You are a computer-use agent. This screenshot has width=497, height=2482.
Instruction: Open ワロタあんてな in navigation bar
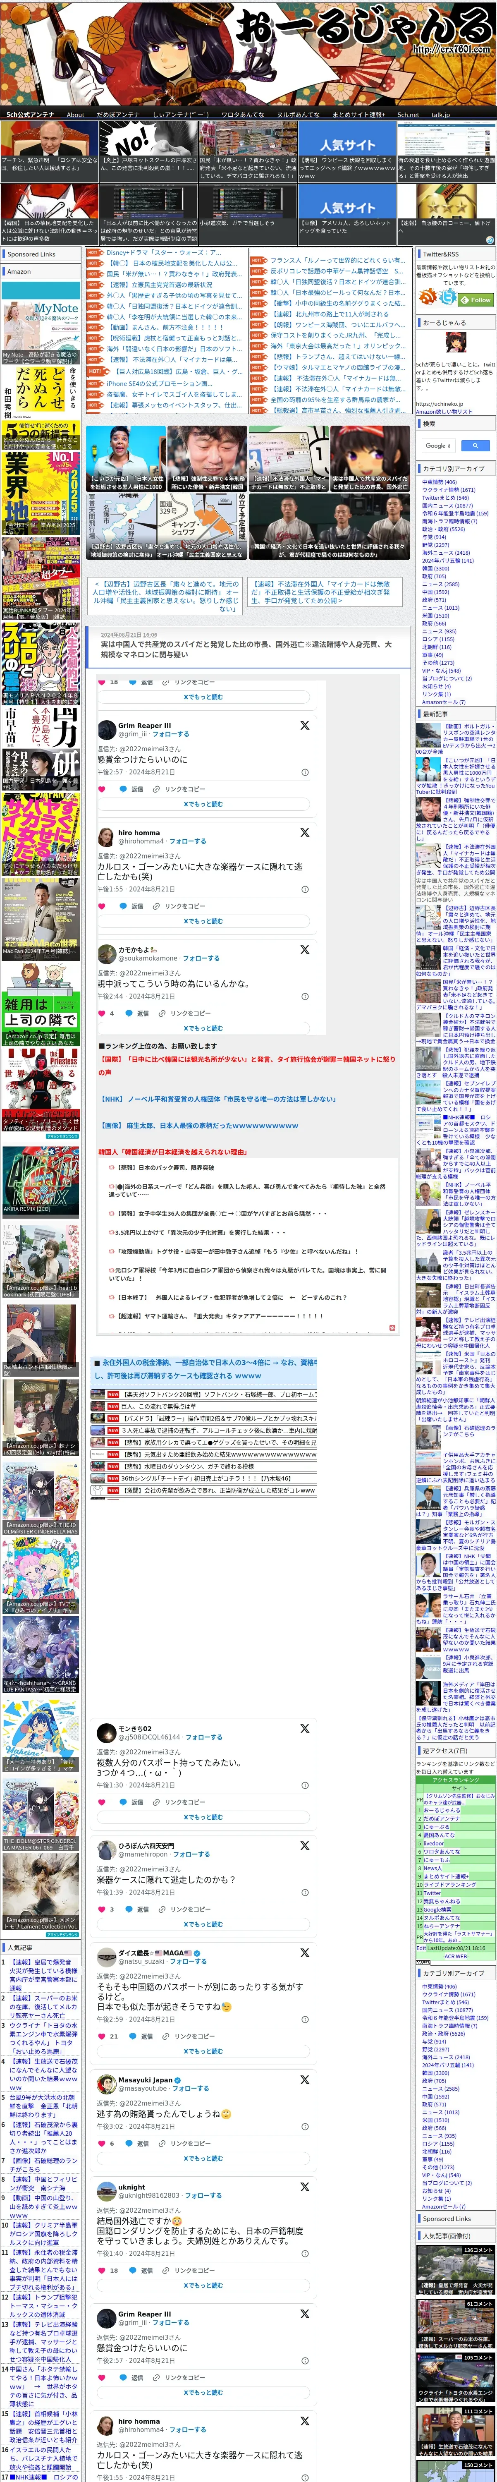pos(243,115)
